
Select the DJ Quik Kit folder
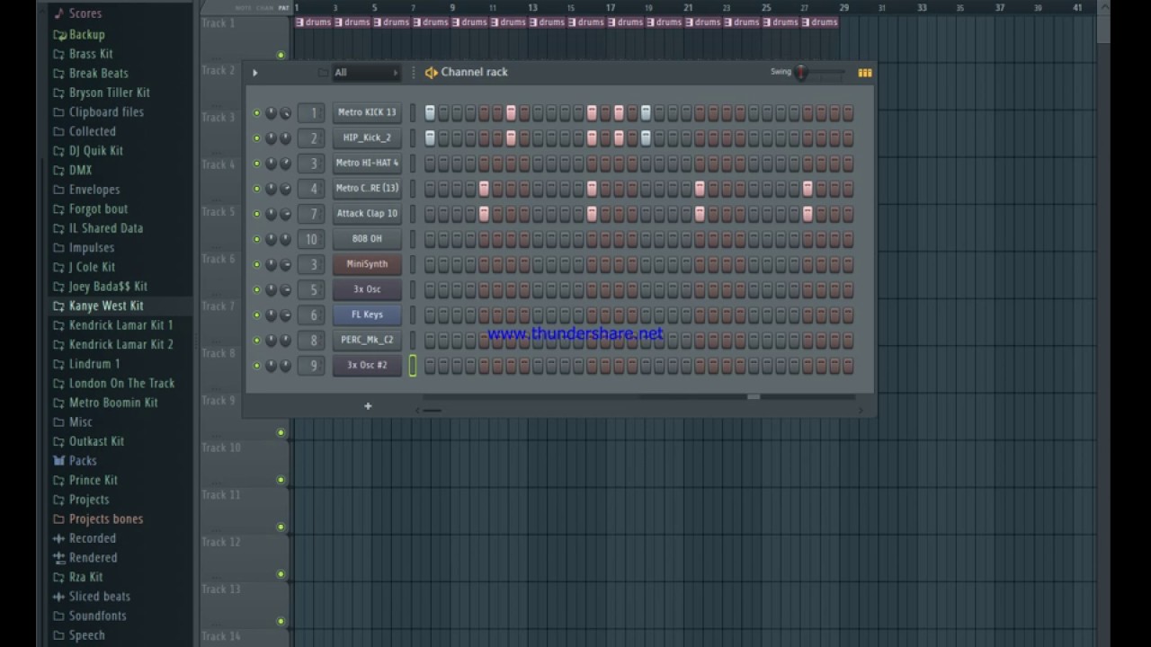96,151
